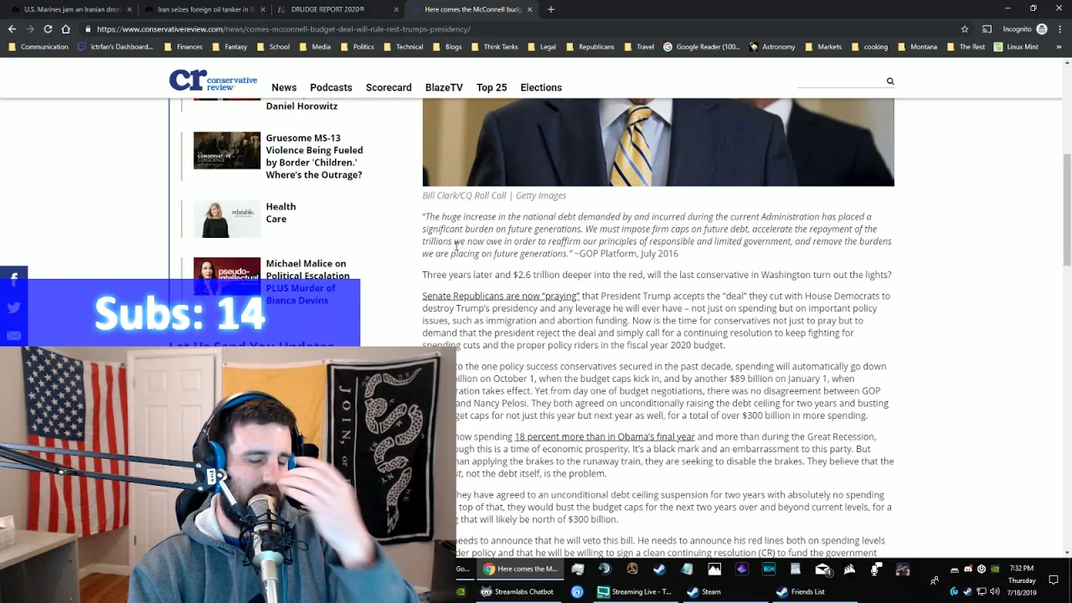Open the Gruesome MS-13 Violence article link
The width and height of the screenshot is (1072, 603).
tap(314, 157)
